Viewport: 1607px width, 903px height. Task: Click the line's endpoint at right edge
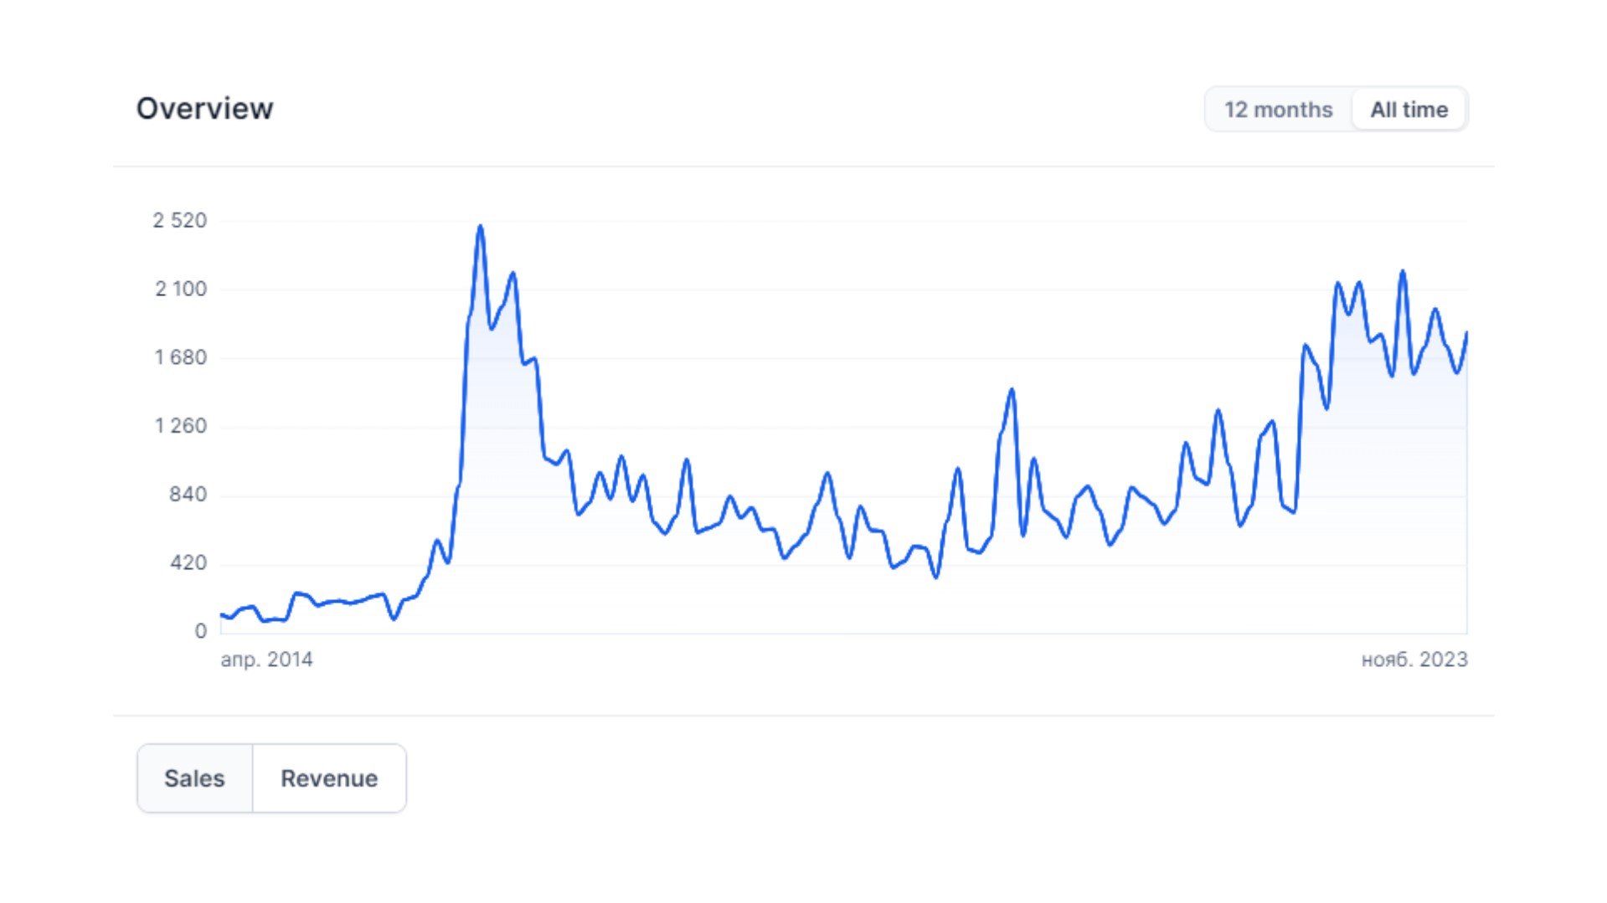click(x=1466, y=333)
